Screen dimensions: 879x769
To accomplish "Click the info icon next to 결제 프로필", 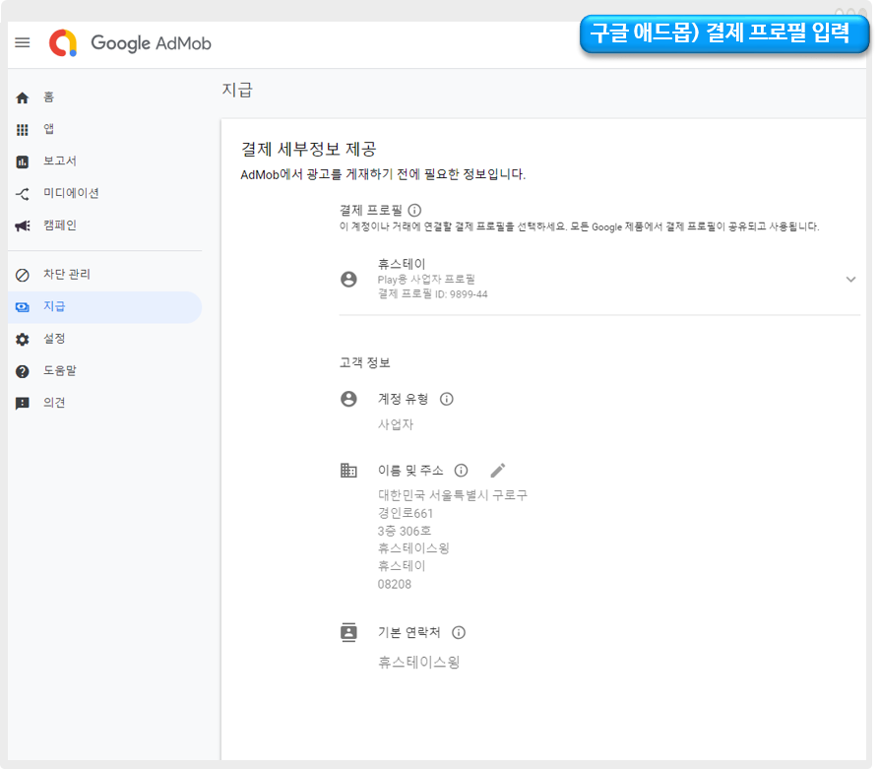I will tap(414, 210).
